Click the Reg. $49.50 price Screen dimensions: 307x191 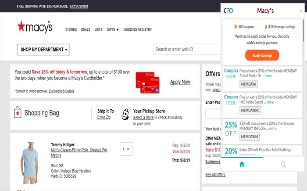181,145
